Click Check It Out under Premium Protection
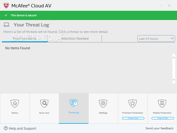 [133, 118]
